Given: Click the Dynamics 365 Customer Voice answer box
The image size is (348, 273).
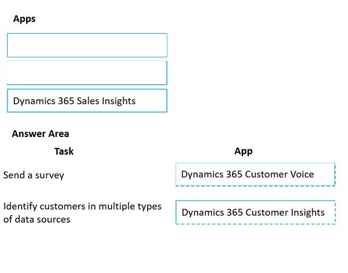Looking at the screenshot, I should [255, 175].
